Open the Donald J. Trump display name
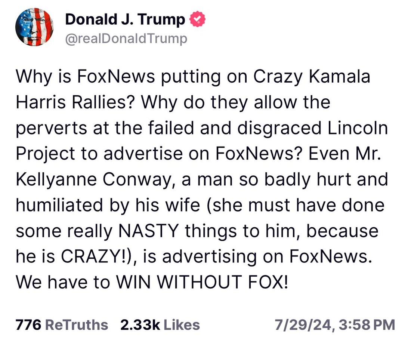The width and height of the screenshot is (411, 348). (x=125, y=20)
